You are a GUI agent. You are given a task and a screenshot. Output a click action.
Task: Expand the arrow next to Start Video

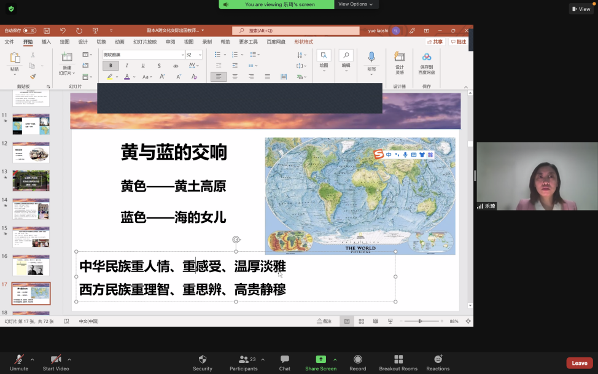[69, 359]
